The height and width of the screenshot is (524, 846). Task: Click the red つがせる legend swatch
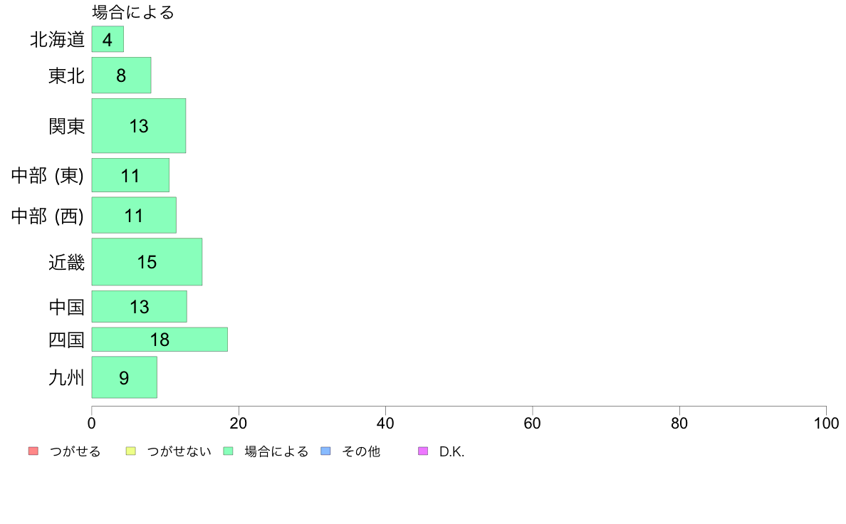33,451
